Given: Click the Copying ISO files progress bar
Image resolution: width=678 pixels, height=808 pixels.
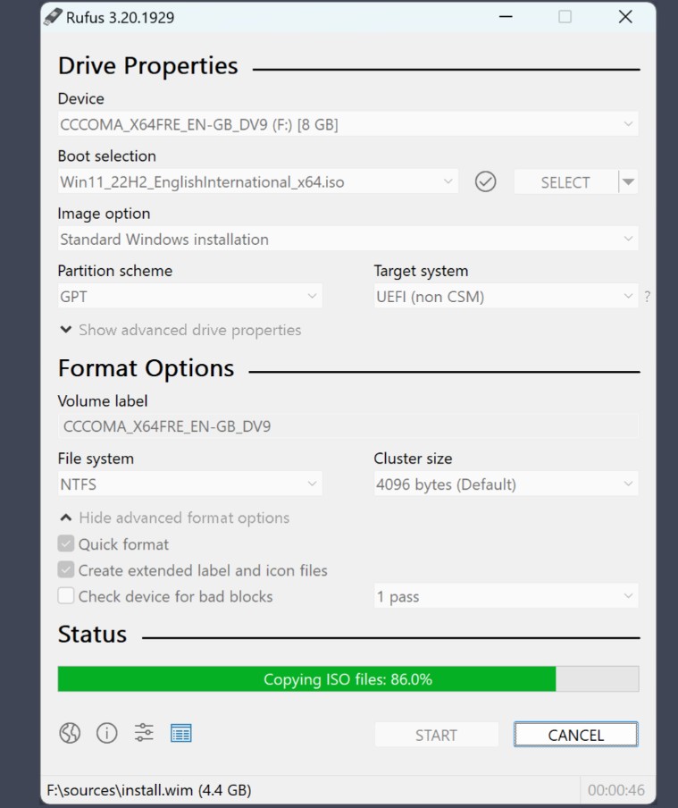Looking at the screenshot, I should pyautogui.click(x=348, y=678).
